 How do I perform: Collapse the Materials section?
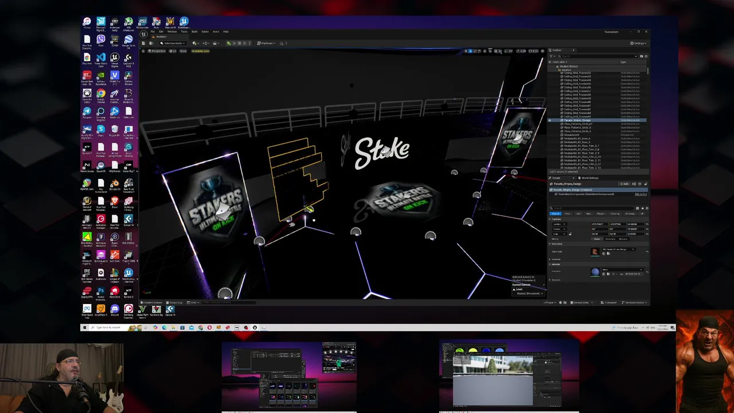[550, 264]
